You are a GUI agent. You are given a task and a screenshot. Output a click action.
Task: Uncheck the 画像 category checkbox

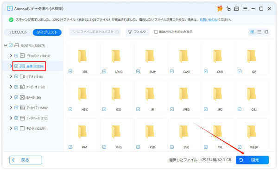[x=16, y=66]
